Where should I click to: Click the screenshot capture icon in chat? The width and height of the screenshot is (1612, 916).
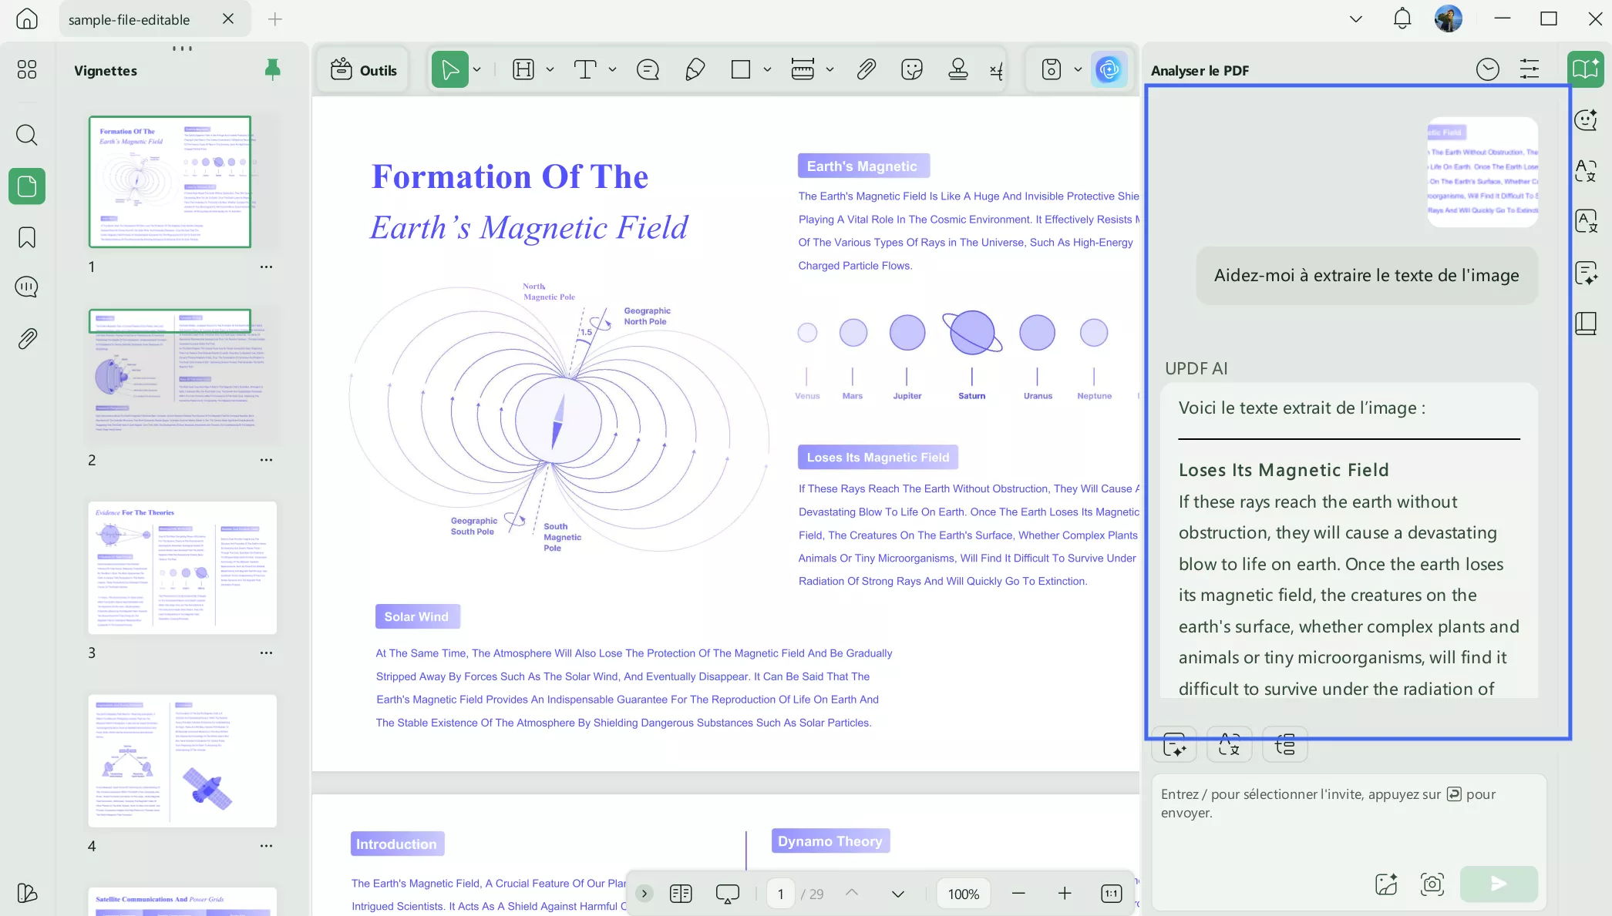[1432, 884]
